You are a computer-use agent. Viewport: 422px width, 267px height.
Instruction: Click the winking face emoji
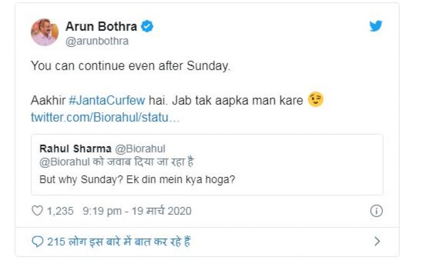tap(315, 100)
